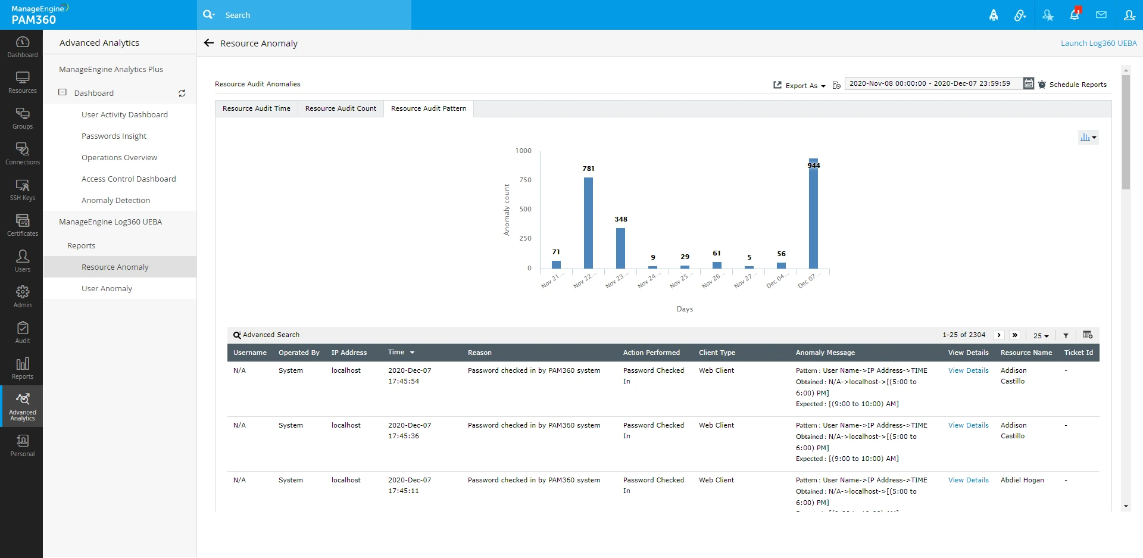Image resolution: width=1143 pixels, height=558 pixels.
Task: Click the filter icon above the table
Action: (1066, 335)
